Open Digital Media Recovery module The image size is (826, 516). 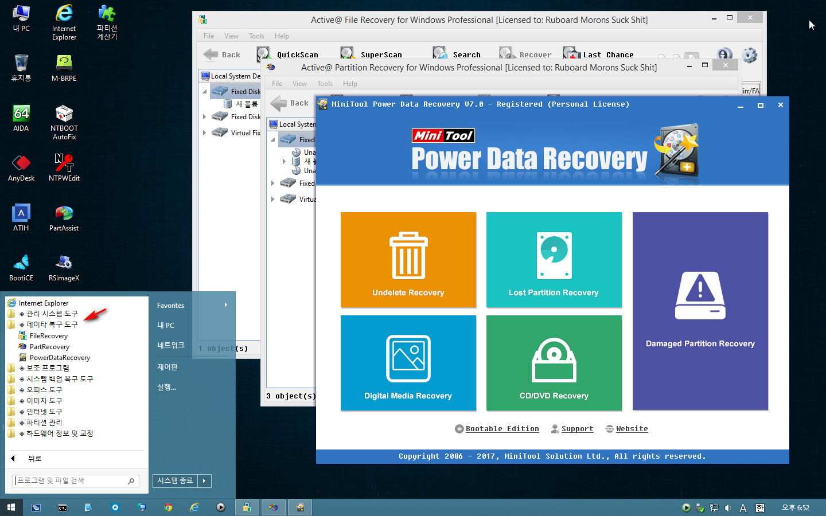click(x=408, y=363)
